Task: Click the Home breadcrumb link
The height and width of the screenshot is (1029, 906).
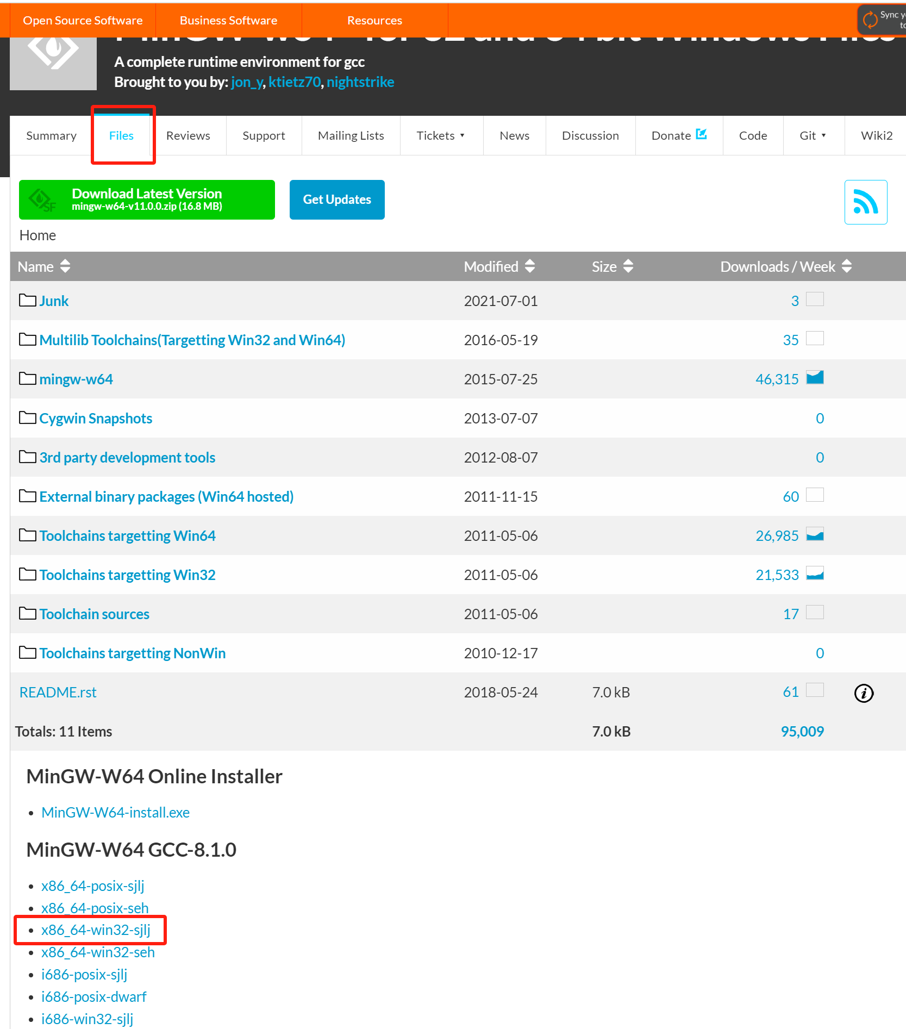Action: tap(37, 235)
